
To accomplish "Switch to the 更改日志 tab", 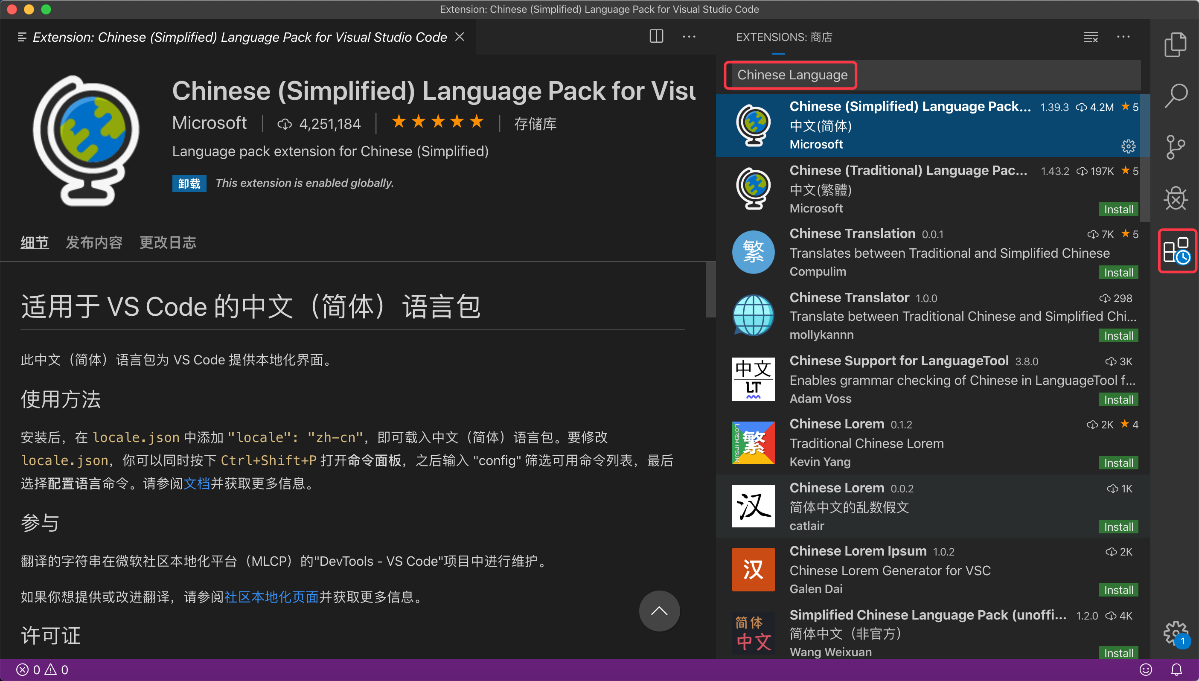I will tap(168, 242).
